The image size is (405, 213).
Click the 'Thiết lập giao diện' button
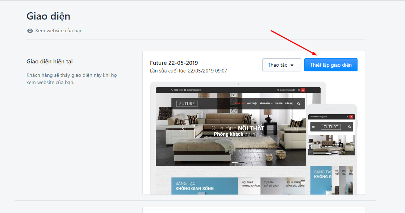pyautogui.click(x=331, y=65)
